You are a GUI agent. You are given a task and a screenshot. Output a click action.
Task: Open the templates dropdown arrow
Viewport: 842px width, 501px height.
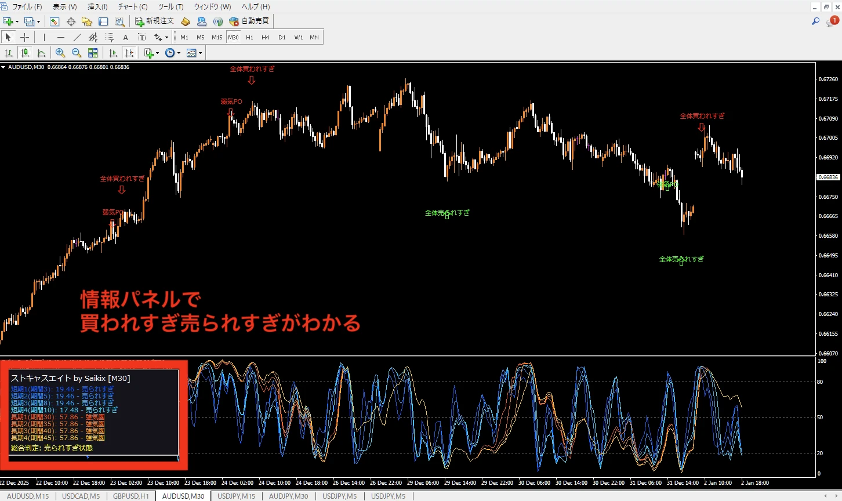(x=201, y=53)
